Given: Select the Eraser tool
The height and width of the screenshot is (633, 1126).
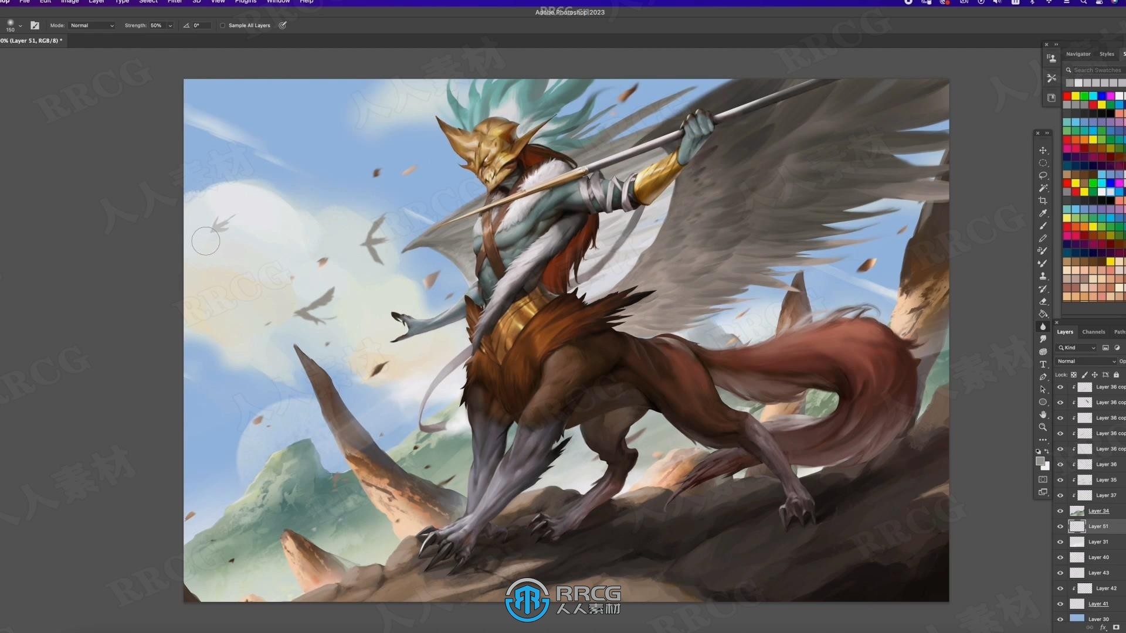Looking at the screenshot, I should (x=1043, y=301).
